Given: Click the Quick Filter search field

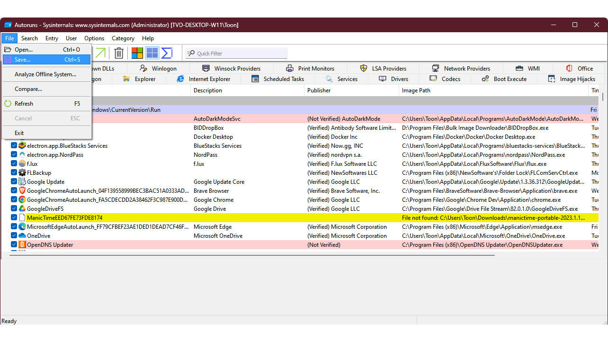Looking at the screenshot, I should (x=236, y=54).
